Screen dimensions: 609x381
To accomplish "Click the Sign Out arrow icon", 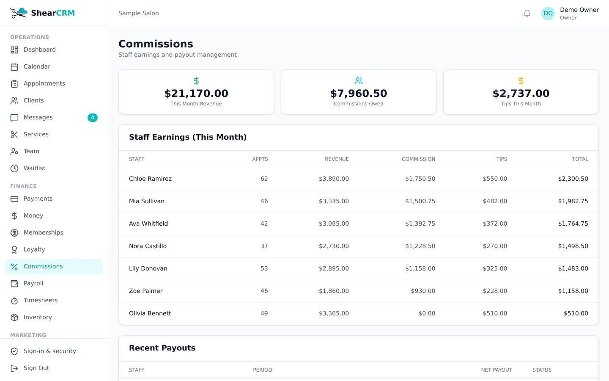I will (x=14, y=368).
